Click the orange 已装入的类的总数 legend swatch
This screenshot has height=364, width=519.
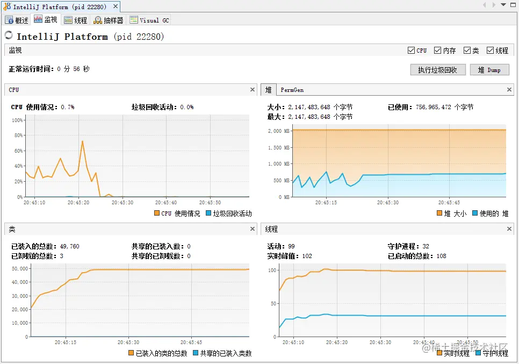[131, 353]
